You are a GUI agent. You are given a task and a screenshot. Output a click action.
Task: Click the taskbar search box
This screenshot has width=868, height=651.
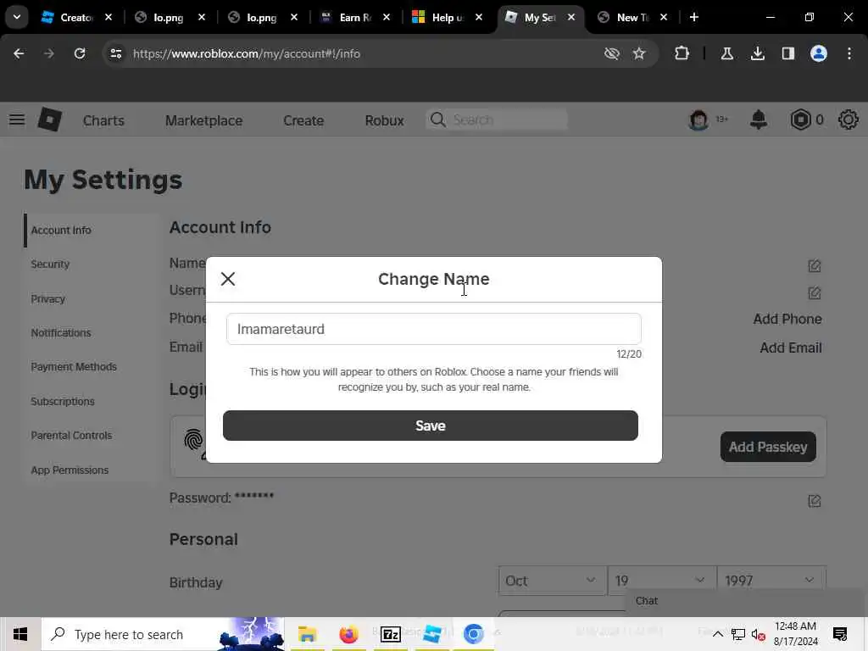tap(163, 634)
